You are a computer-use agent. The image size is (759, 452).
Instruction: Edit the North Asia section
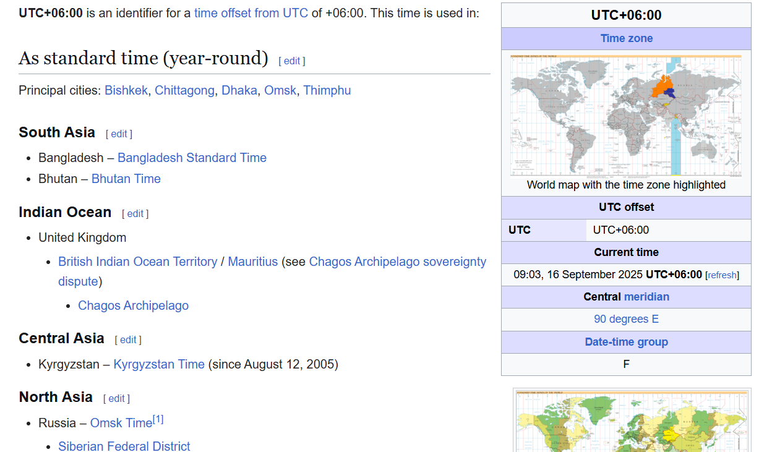point(116,398)
